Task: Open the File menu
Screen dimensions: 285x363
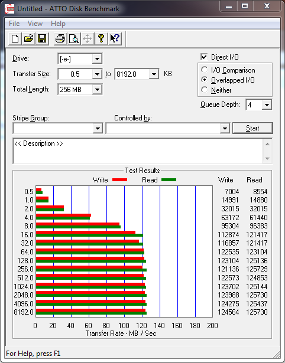Action: click(14, 24)
